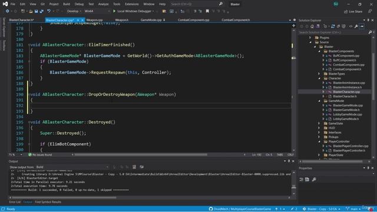Switch to the BlasterCharacter.h tab
Image resolution: width=377 pixels, height=212 pixels.
(x=22, y=20)
